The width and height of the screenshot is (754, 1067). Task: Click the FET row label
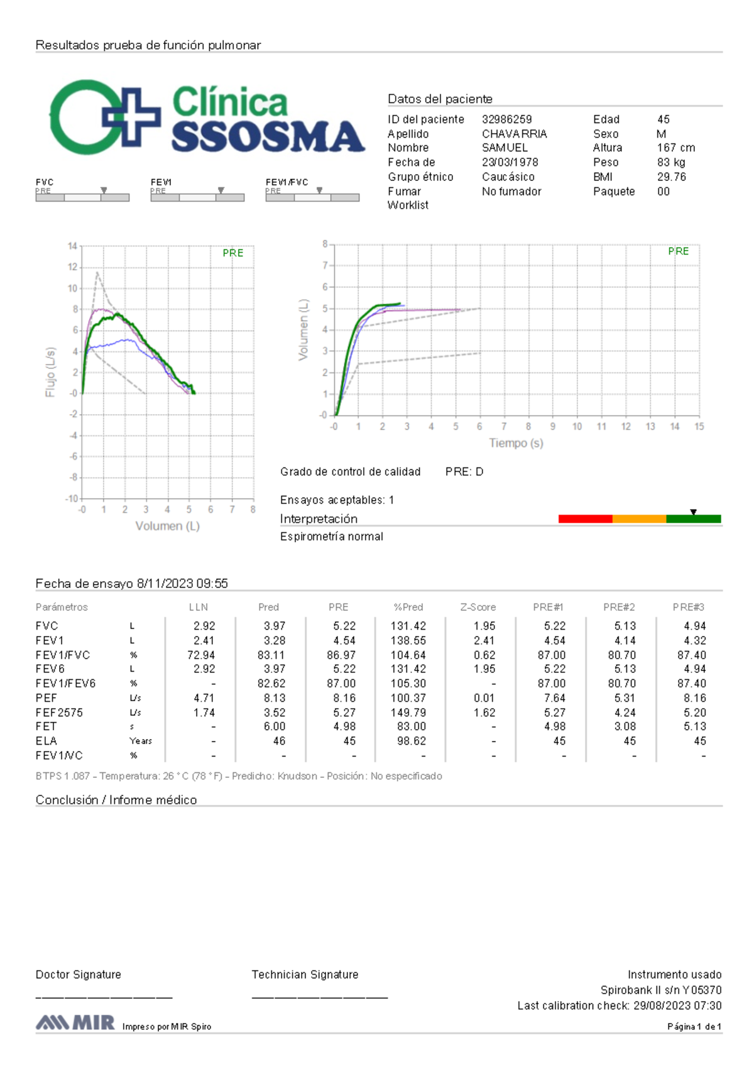point(46,726)
